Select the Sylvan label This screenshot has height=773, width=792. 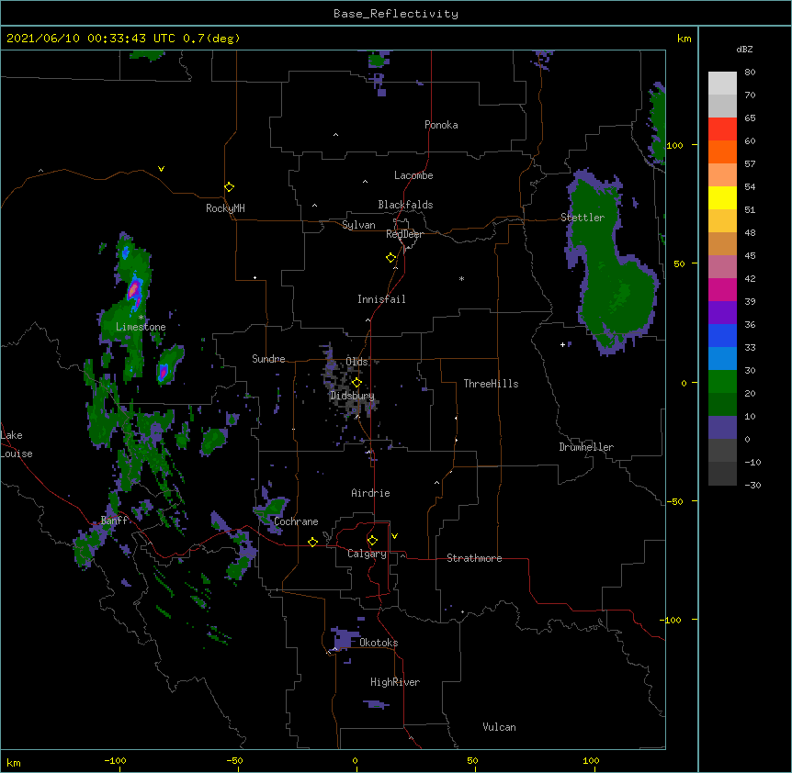point(358,225)
